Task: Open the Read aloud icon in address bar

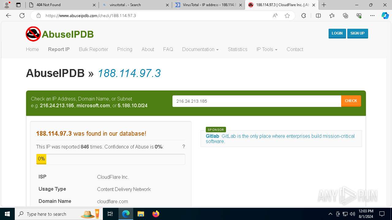Action: [x=275, y=16]
